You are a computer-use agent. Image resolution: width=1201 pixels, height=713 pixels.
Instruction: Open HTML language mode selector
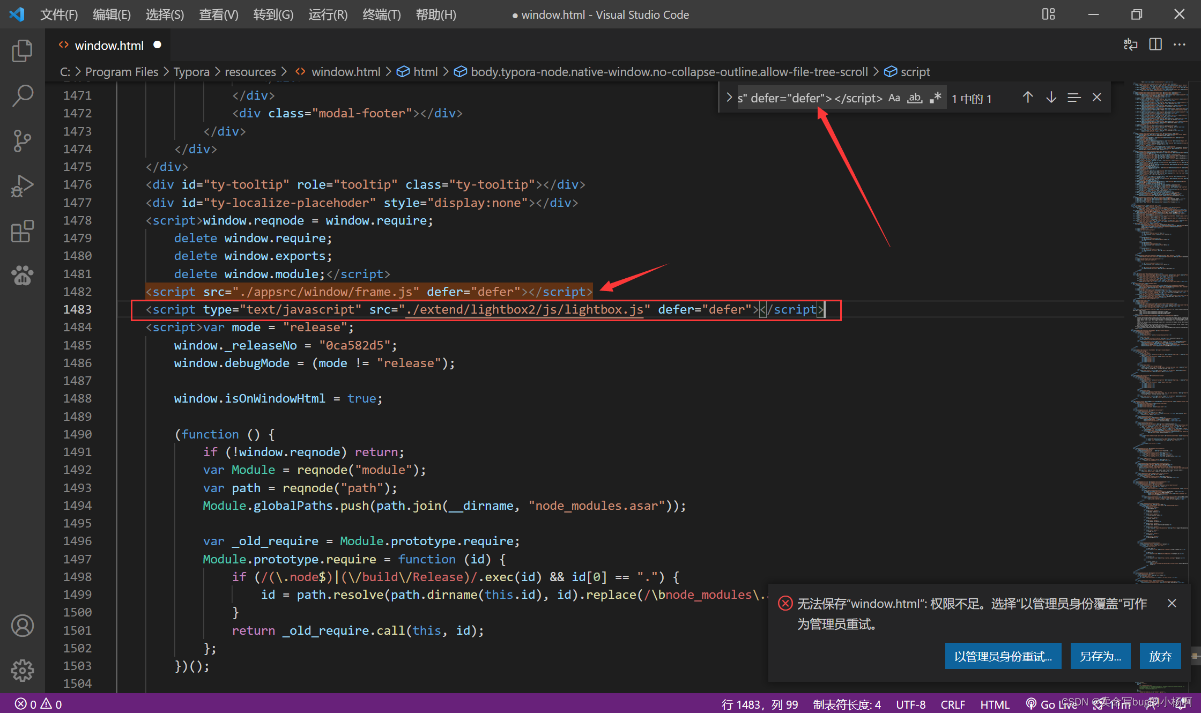[995, 704]
